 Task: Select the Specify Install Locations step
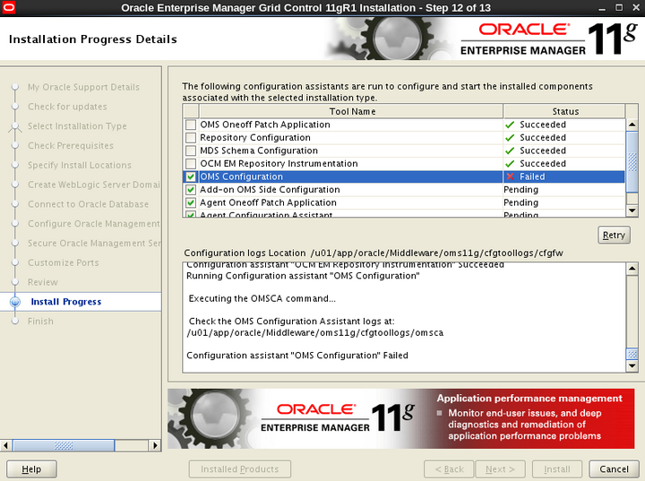coord(80,166)
